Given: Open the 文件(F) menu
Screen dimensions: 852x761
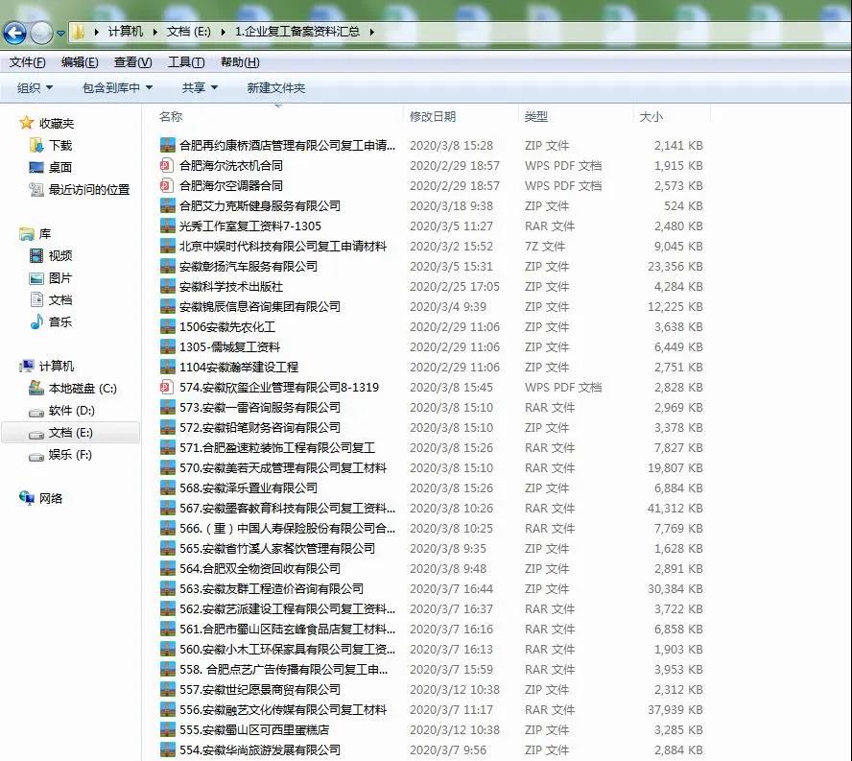Looking at the screenshot, I should point(27,62).
